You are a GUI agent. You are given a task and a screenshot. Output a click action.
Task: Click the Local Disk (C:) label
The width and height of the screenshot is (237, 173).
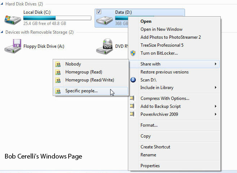pos(37,12)
